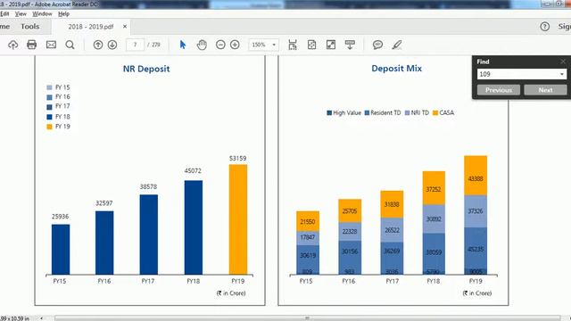
Task: Click the 45072 value label
Action: pos(193,170)
